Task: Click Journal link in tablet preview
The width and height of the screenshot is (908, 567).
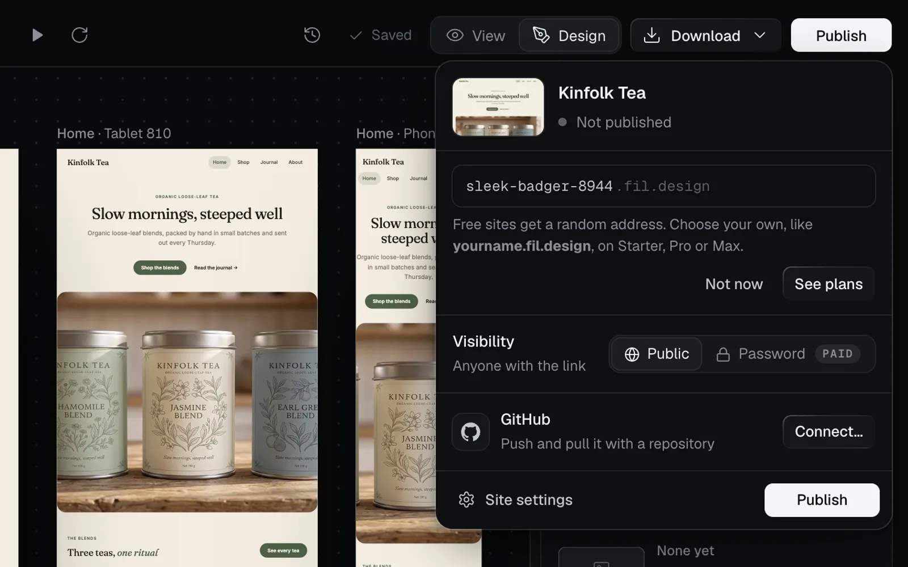Action: click(x=269, y=162)
